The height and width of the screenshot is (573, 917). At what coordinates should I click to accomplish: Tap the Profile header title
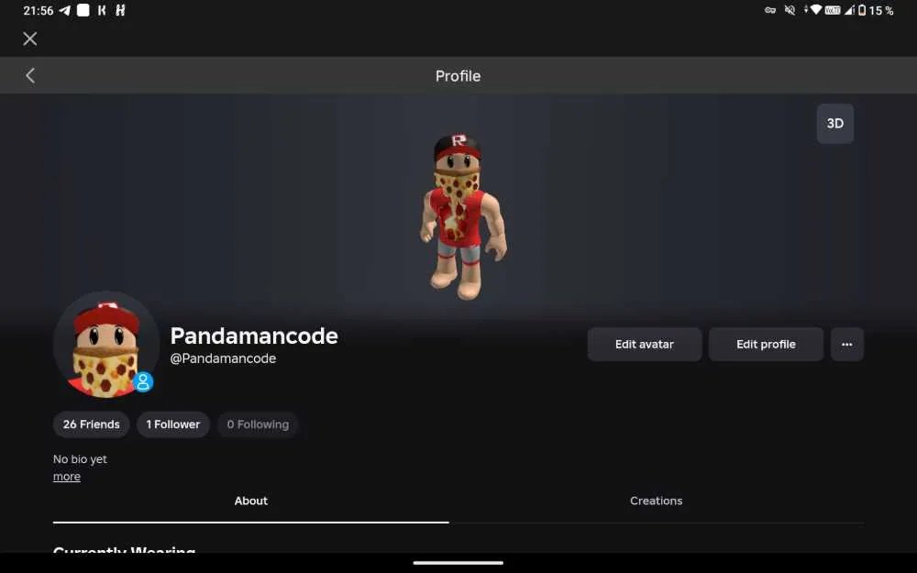458,76
